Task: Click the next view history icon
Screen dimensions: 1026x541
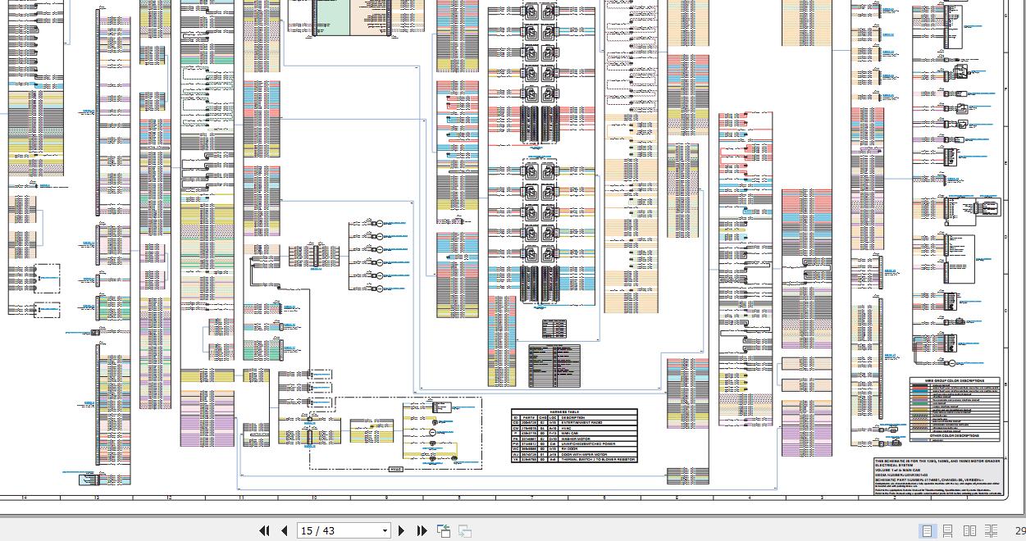Action: pyautogui.click(x=464, y=531)
